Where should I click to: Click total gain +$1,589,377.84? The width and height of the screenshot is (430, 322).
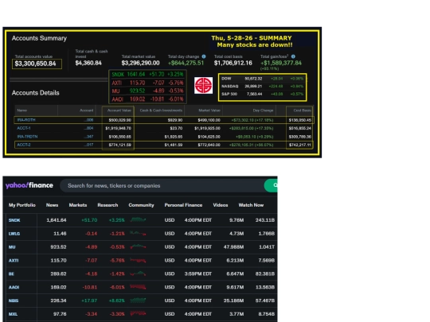click(x=281, y=63)
